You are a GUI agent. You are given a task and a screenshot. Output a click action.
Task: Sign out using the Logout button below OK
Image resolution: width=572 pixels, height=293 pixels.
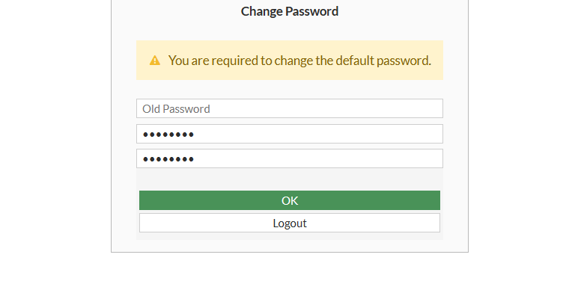[290, 223]
